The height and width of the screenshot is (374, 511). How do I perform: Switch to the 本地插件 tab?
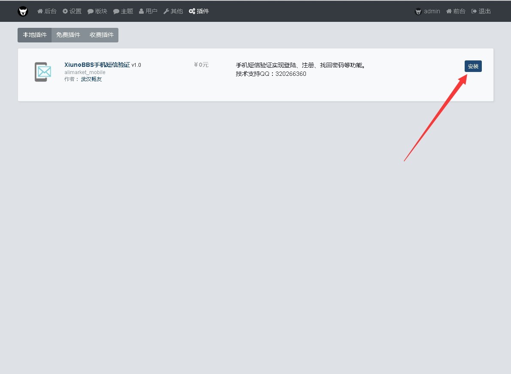point(35,35)
